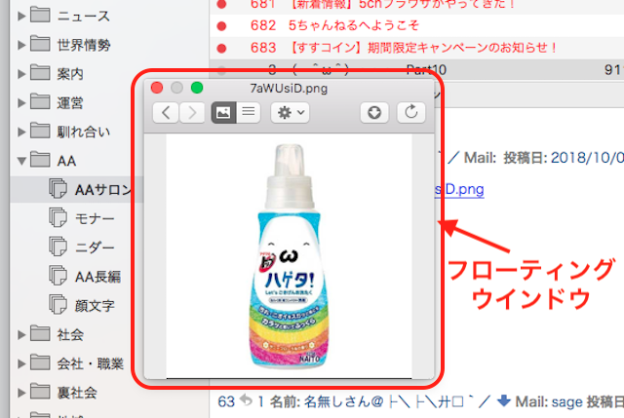Image resolution: width=624 pixels, height=418 pixels.
Task: Click the 会社・職業 folder icon
Action: pyautogui.click(x=40, y=362)
